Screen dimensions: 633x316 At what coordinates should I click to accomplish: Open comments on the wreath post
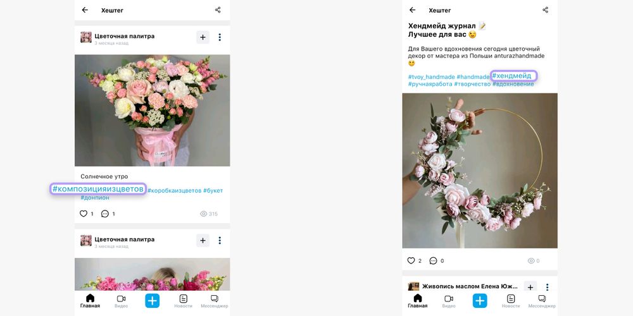coord(433,260)
